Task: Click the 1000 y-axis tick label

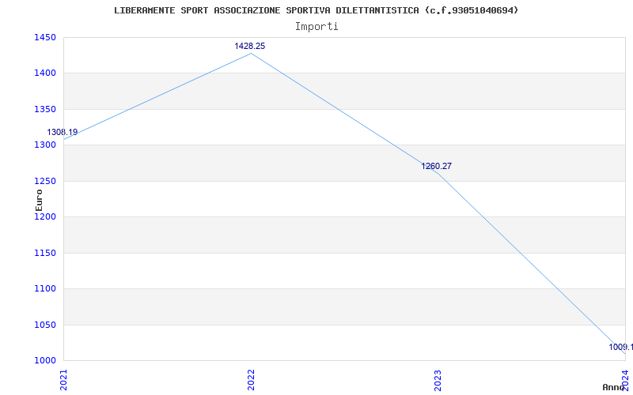Action: tap(45, 360)
